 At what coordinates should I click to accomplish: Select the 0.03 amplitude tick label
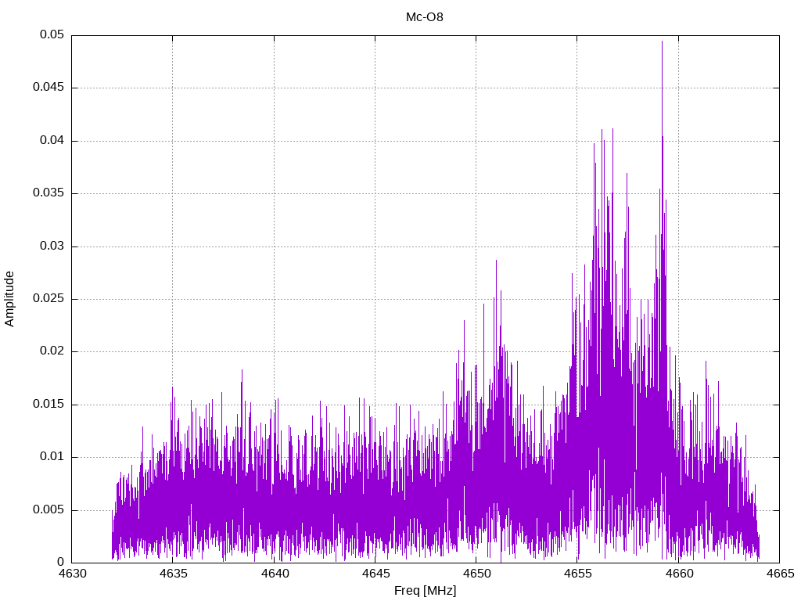click(52, 246)
